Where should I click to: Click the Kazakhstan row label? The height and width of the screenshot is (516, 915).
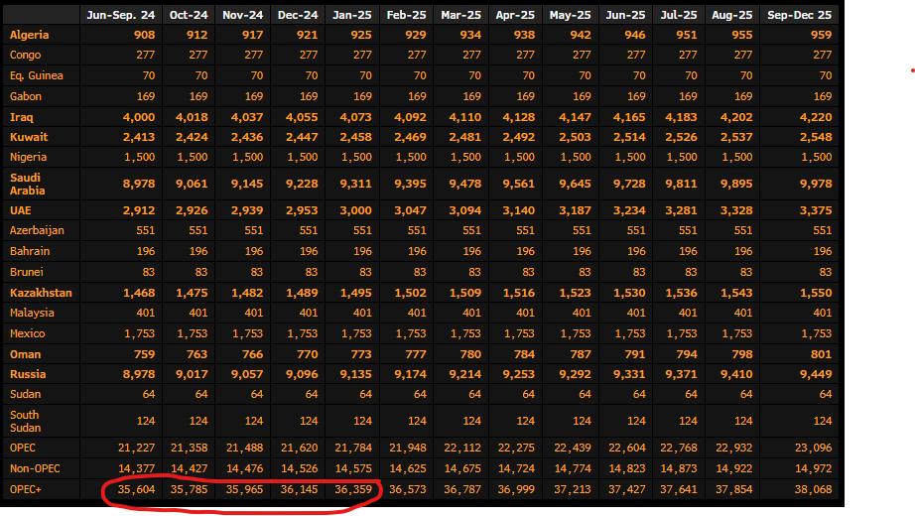[x=42, y=293]
